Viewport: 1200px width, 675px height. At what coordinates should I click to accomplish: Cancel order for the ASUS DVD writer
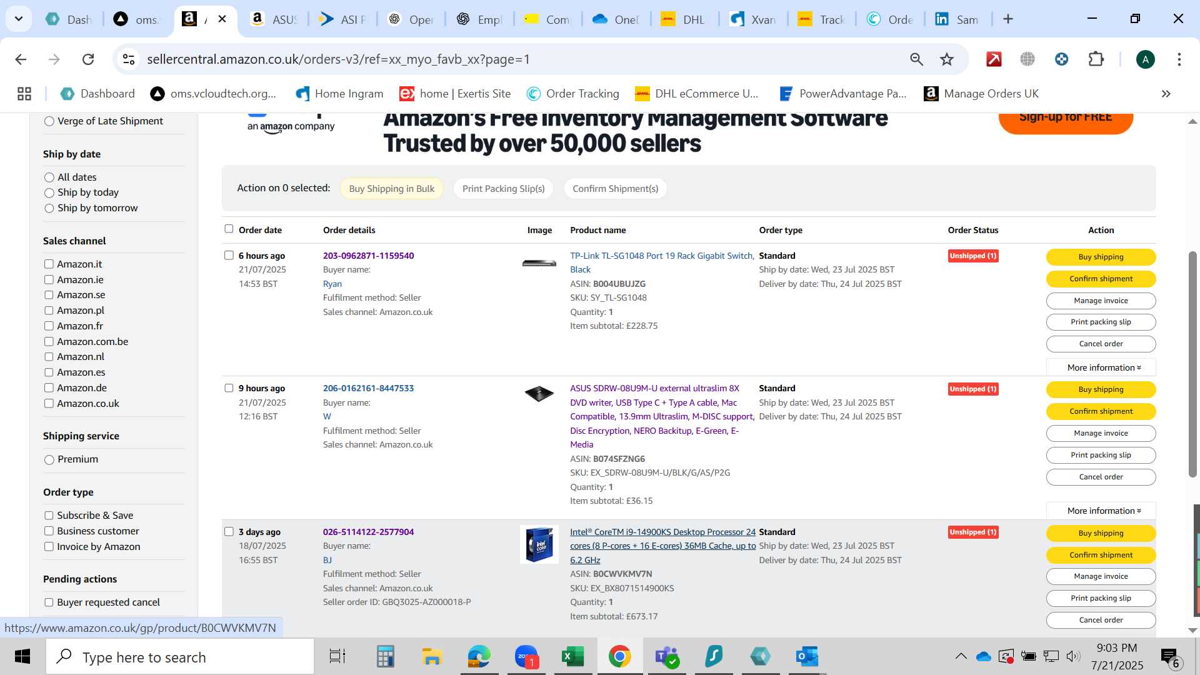pyautogui.click(x=1101, y=477)
